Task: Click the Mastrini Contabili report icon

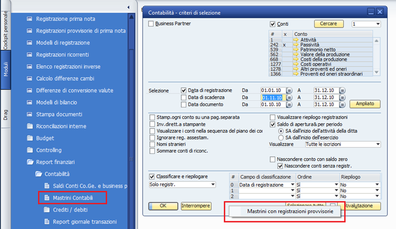Action: (47, 198)
